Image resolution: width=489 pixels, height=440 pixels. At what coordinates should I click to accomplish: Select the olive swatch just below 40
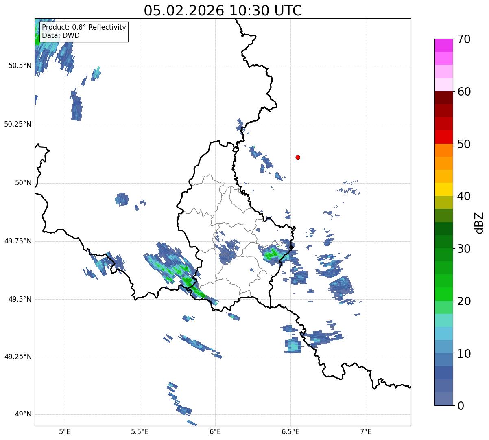444,202
